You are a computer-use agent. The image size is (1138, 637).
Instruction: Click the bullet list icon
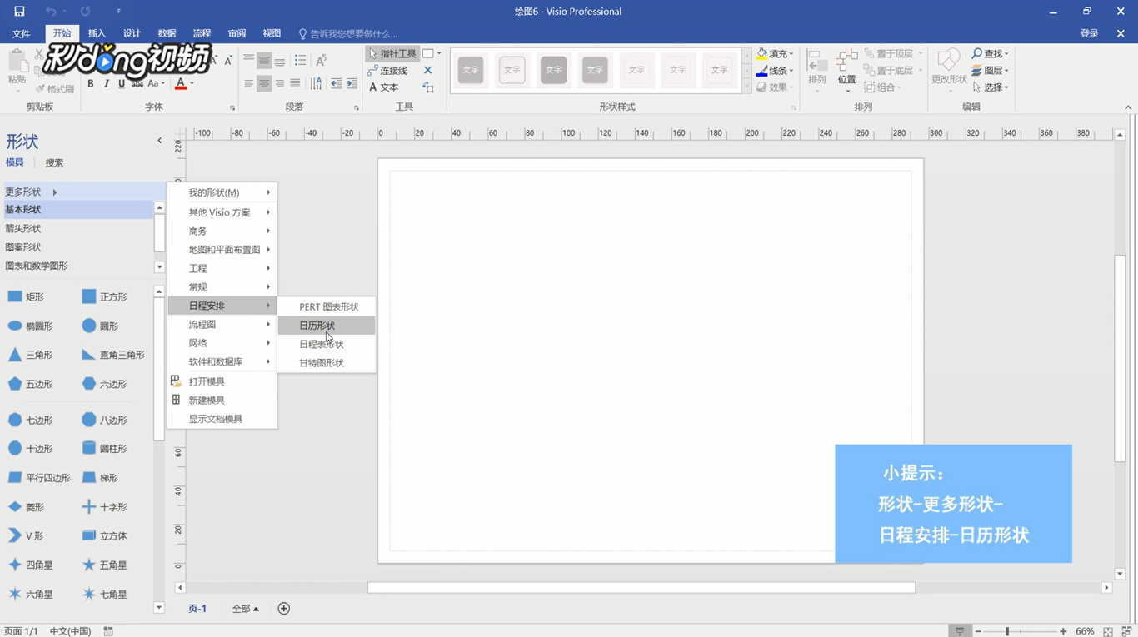coord(300,60)
